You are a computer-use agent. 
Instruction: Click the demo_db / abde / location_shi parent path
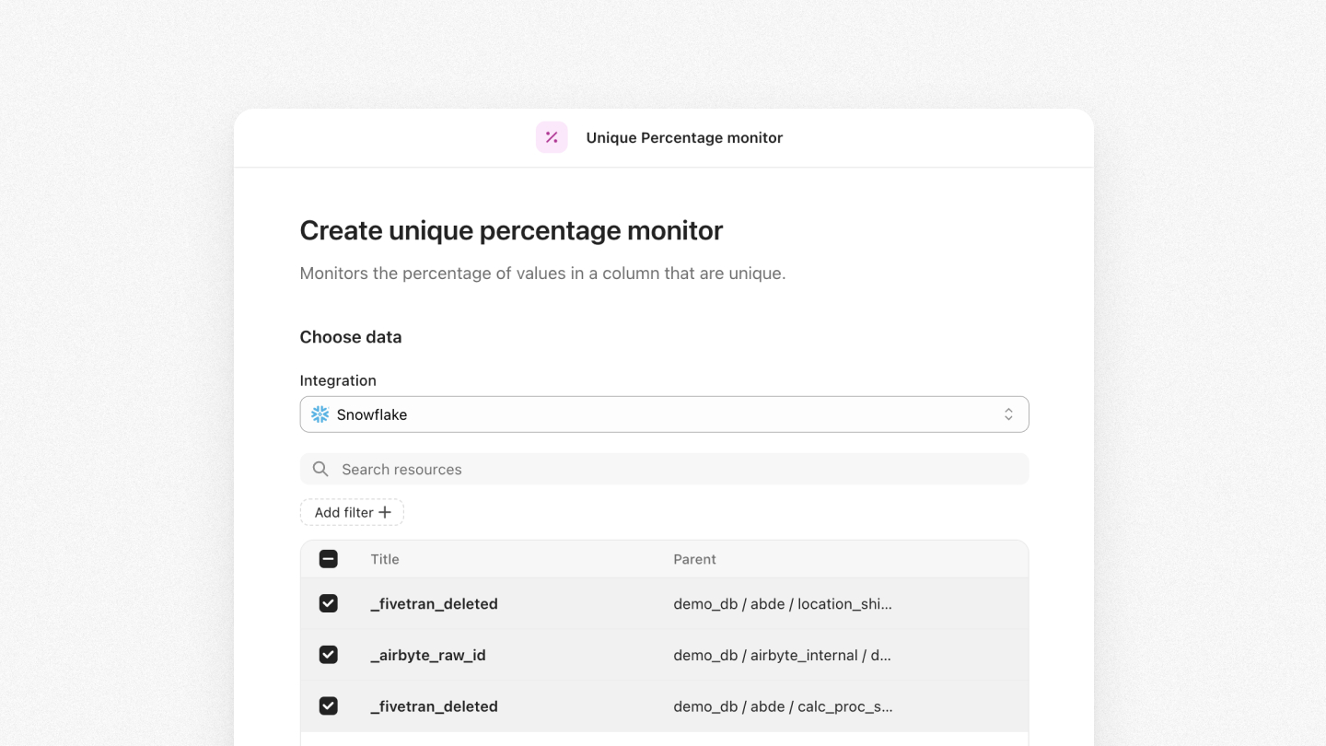(x=782, y=603)
